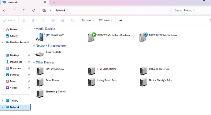Click the forward navigation arrow

pyautogui.click(x=14, y=10)
